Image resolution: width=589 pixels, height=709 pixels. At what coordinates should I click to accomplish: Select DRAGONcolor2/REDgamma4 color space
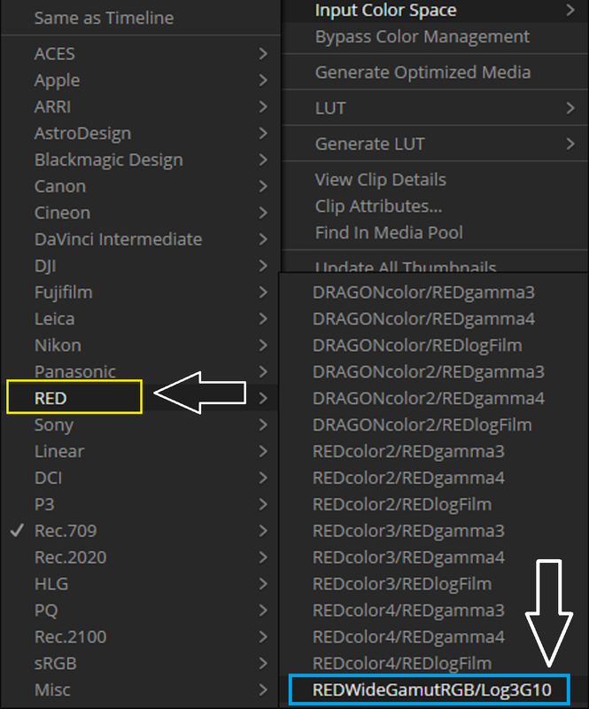(433, 398)
